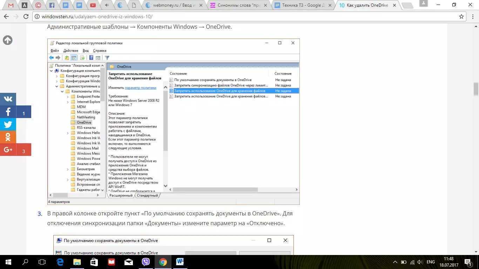This screenshot has width=479, height=269.
Task: Open Viber from the taskbar
Action: 146,262
